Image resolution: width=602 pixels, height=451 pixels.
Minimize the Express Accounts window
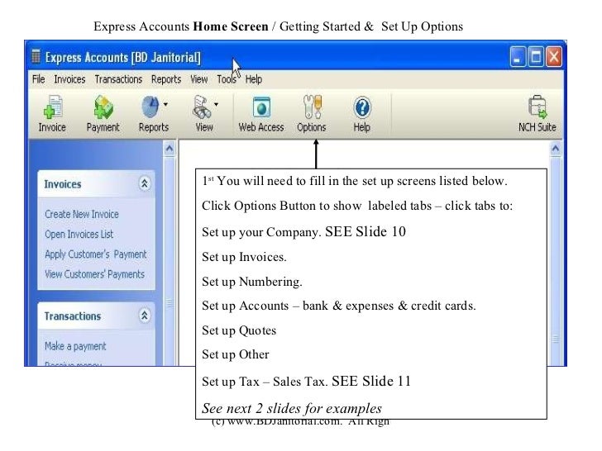(518, 57)
